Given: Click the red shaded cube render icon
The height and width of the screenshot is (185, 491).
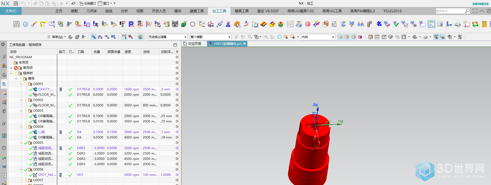Looking at the screenshot, I should coord(360,37).
